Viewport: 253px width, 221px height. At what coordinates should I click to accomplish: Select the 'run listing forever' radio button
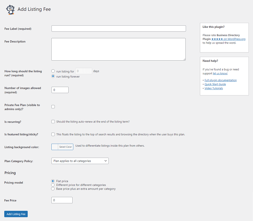pyautogui.click(x=53, y=76)
